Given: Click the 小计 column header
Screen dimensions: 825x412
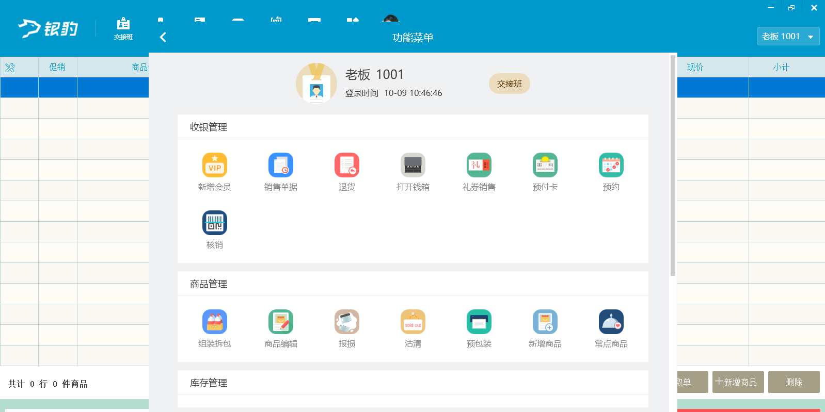Looking at the screenshot, I should tap(781, 67).
